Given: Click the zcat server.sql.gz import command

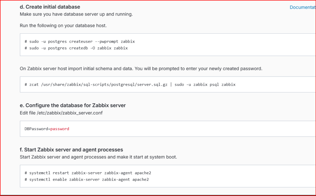Looking at the screenshot, I should pyautogui.click(x=130, y=84).
